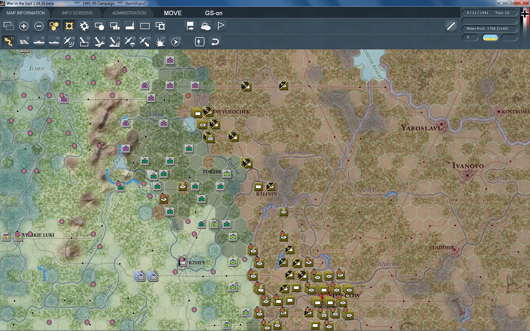Click the undo curved arrow icon
The image size is (530, 331).
pyautogui.click(x=215, y=42)
